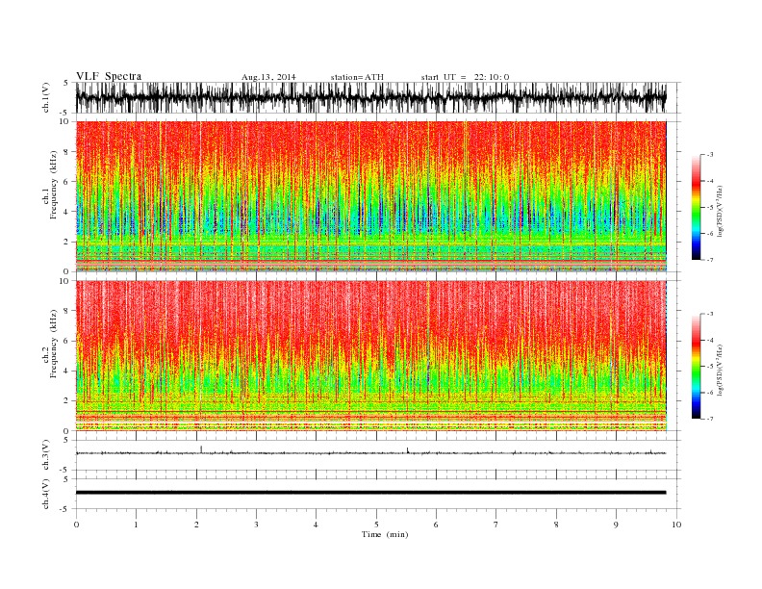Click the ch.1 voltage waveform trace at top
The height and width of the screenshot is (589, 762).
coord(370,97)
